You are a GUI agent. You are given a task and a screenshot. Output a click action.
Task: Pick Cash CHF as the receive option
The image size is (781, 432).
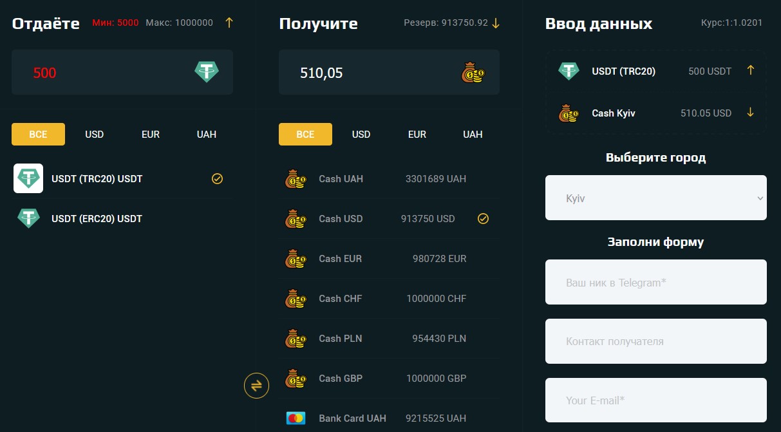(389, 299)
